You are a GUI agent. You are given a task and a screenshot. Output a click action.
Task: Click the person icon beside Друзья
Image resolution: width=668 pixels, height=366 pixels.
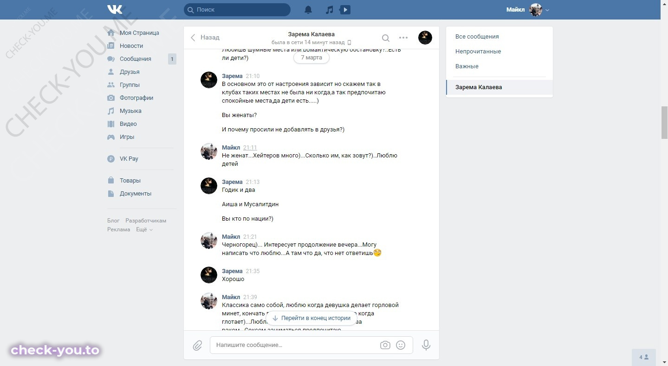tap(111, 72)
